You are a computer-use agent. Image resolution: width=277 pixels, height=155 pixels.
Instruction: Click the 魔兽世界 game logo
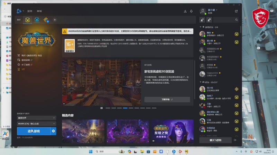point(37,39)
